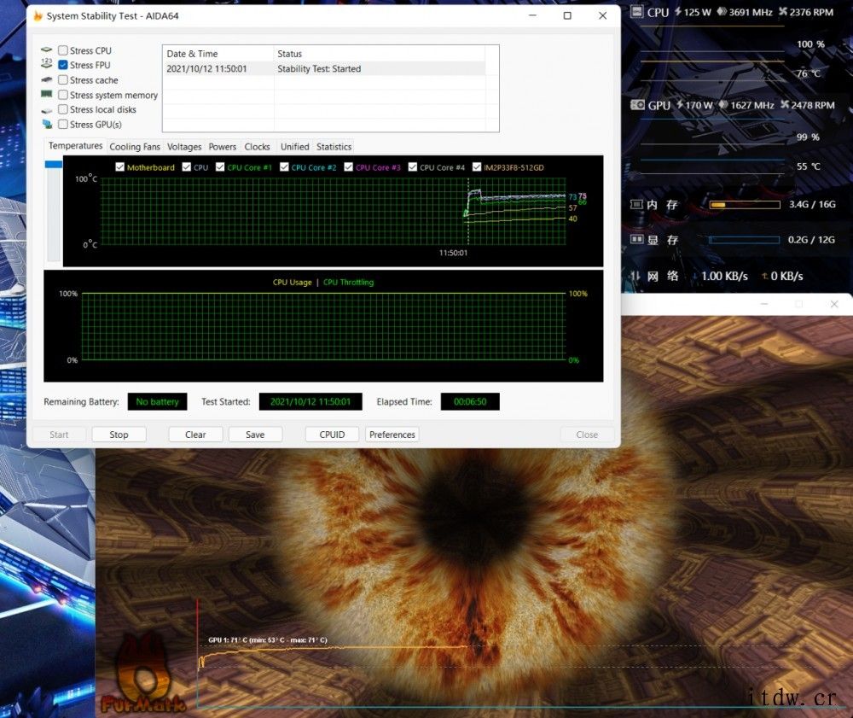853x718 pixels.
Task: Toggle the CPU Core #4 graph checkbox
Action: 412,167
